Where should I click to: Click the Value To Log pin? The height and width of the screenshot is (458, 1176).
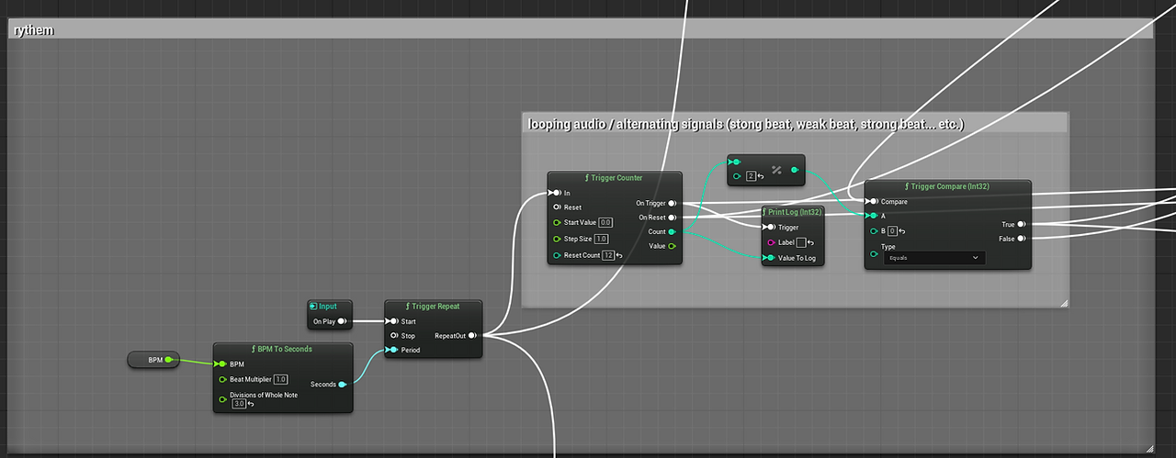pos(769,259)
